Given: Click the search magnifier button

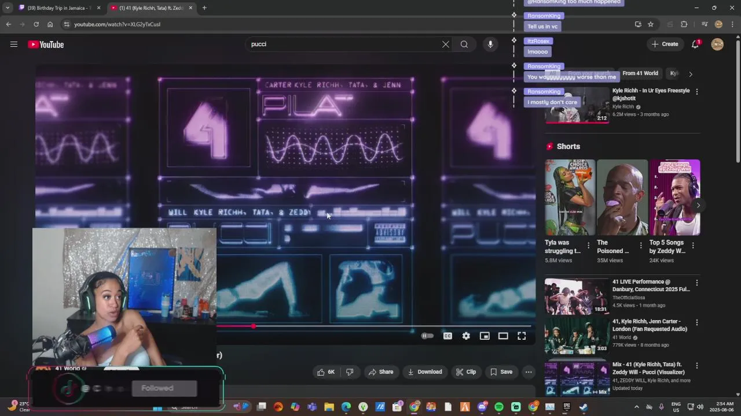Looking at the screenshot, I should [x=464, y=44].
